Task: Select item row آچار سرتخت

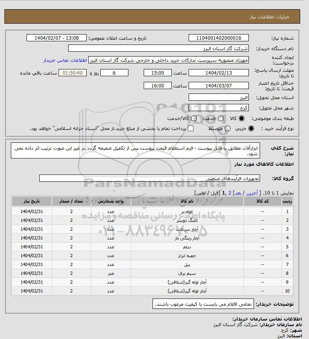Action: point(152,229)
